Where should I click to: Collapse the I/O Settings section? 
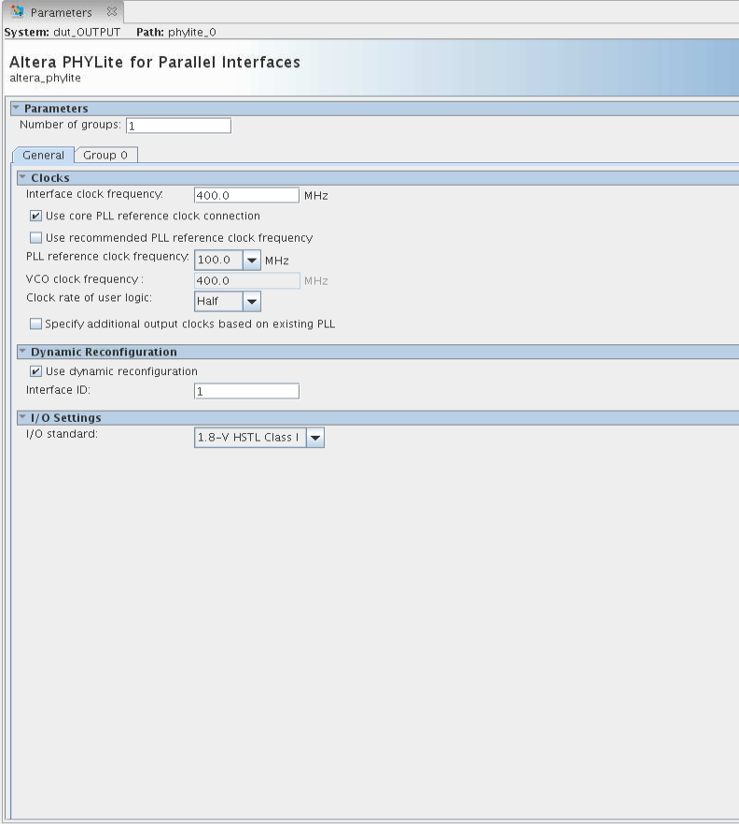tap(22, 417)
